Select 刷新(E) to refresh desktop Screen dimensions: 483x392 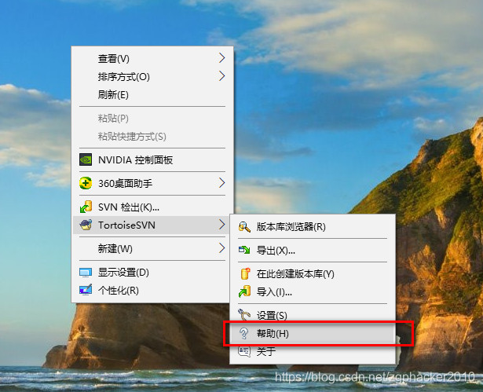click(152, 94)
